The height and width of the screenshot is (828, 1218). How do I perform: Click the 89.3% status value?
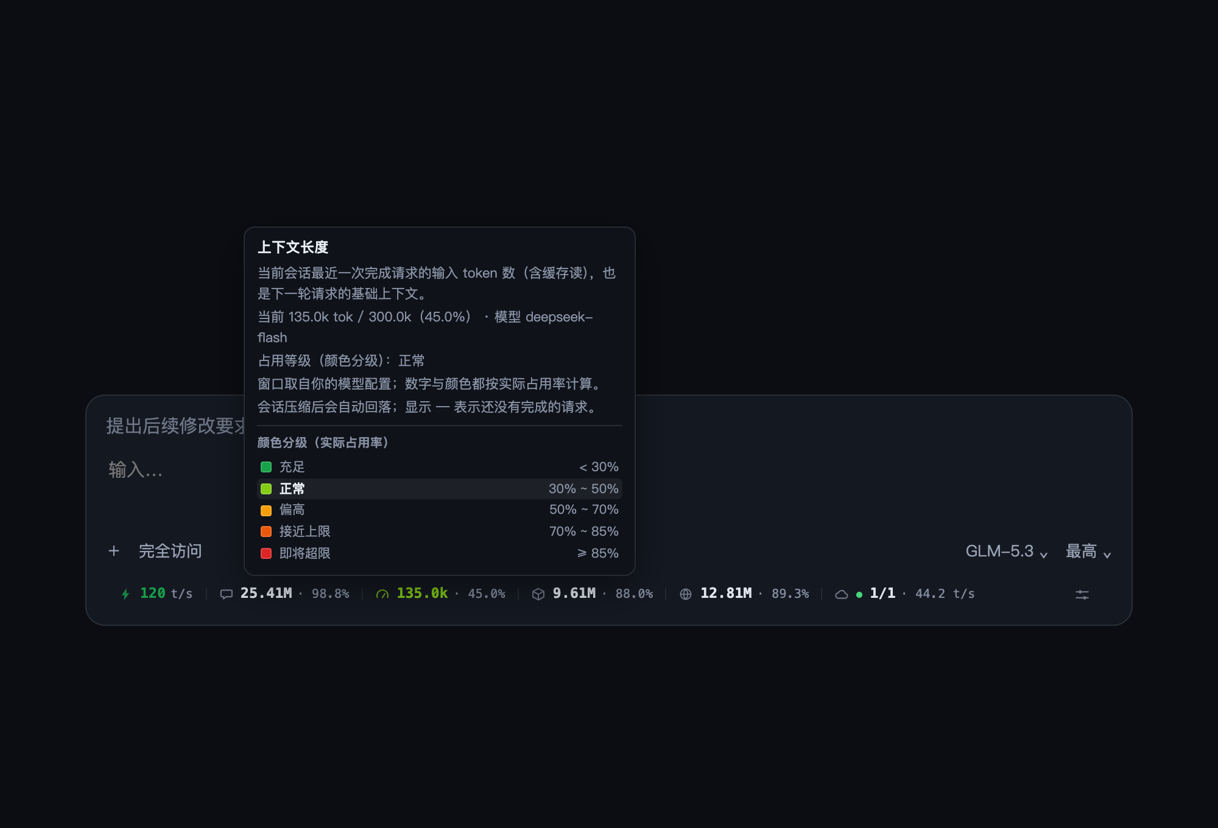790,594
